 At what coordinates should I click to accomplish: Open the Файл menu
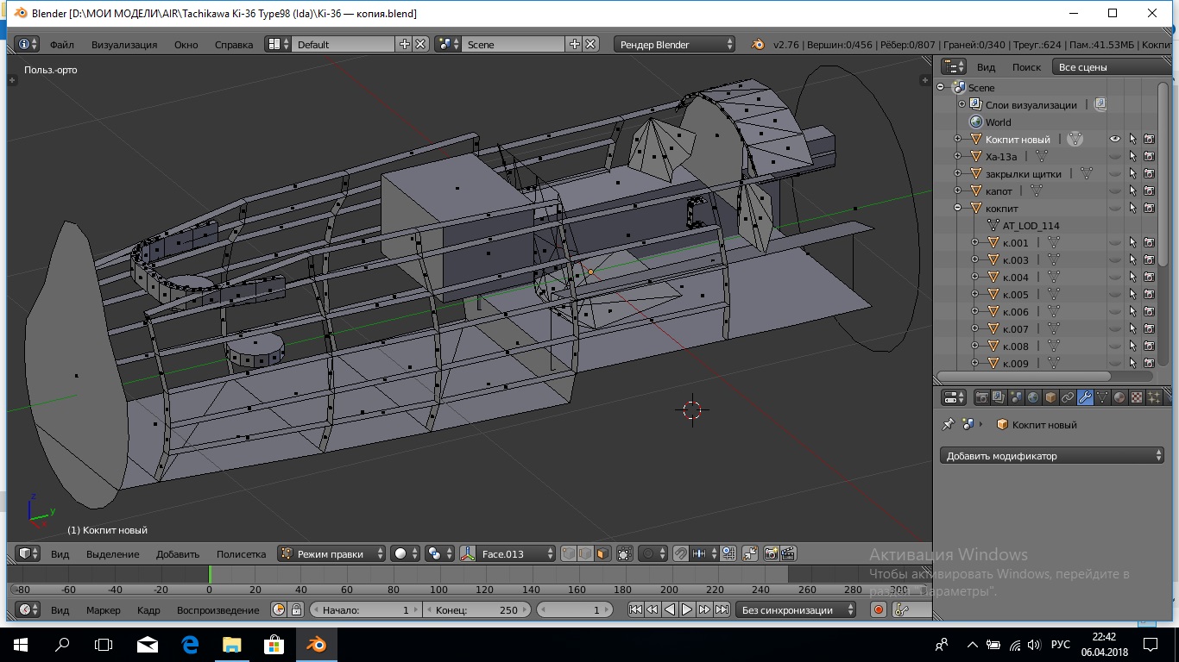61,44
